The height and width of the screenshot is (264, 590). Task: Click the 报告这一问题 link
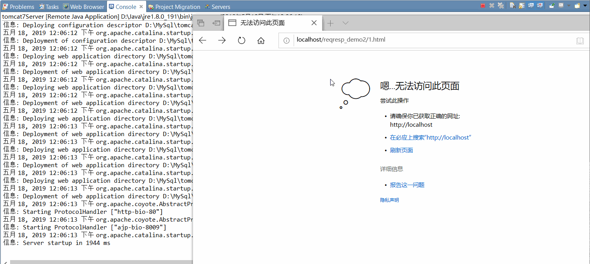[x=407, y=185]
